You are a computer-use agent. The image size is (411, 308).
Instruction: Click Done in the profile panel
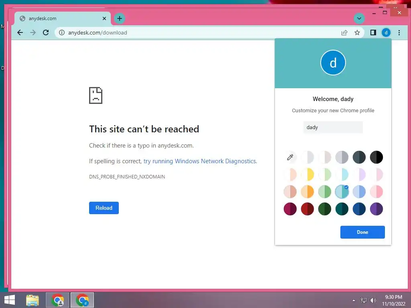point(362,232)
